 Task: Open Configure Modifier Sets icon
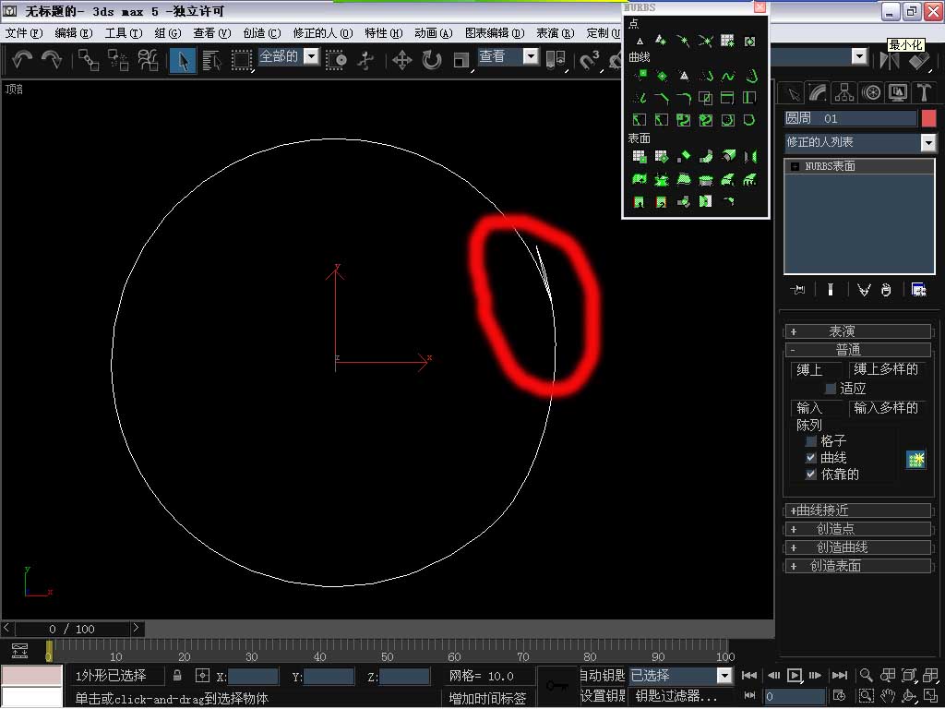(918, 290)
